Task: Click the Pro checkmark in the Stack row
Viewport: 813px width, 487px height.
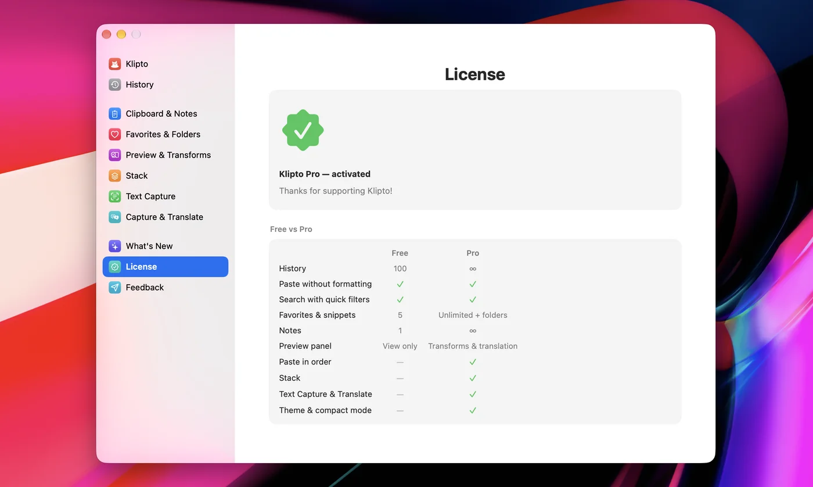Action: [x=473, y=378]
